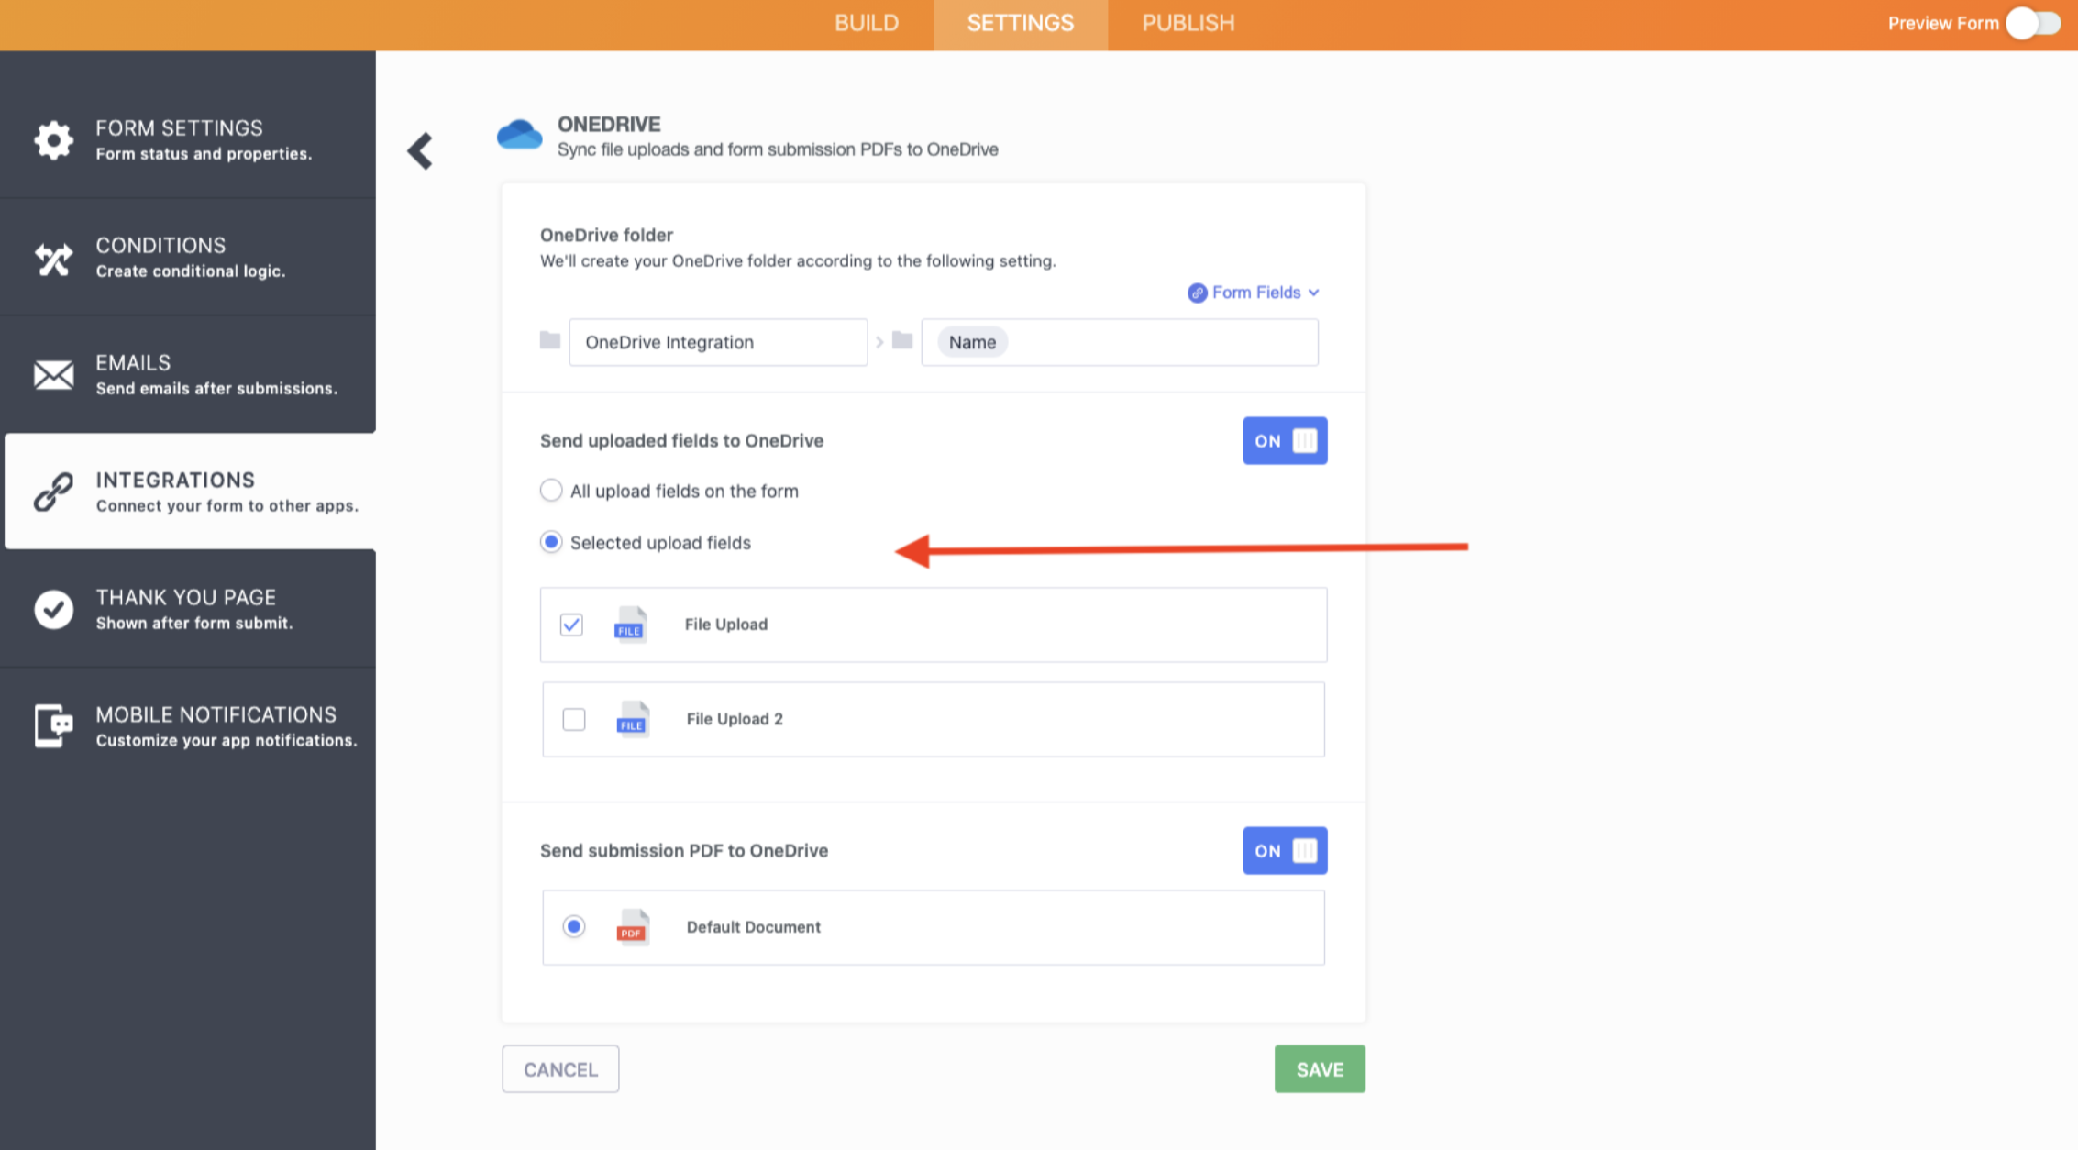Turn off Send uploaded fields toggle
The height and width of the screenshot is (1150, 2078).
pos(1284,441)
